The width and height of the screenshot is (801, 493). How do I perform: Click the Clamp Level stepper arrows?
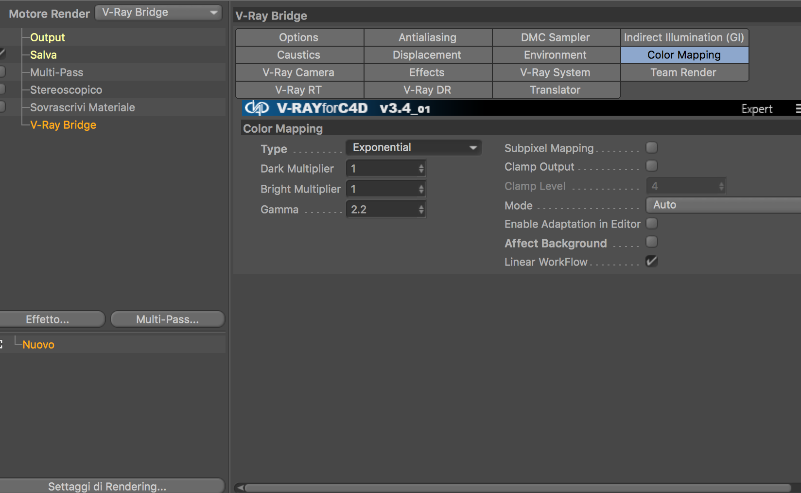pyautogui.click(x=722, y=186)
